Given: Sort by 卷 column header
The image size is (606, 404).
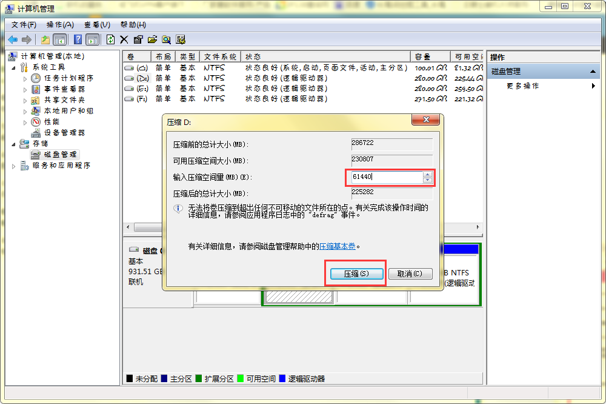Looking at the screenshot, I should pos(137,56).
